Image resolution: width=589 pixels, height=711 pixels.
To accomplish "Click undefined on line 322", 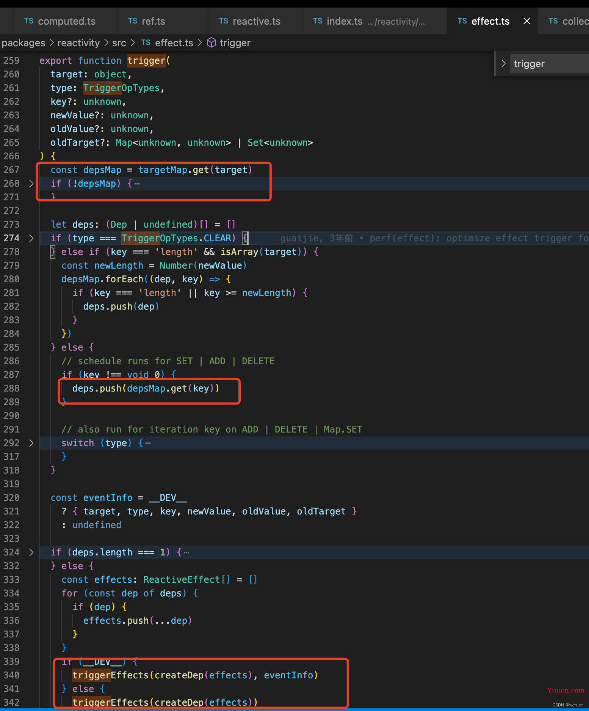I will click(x=97, y=525).
